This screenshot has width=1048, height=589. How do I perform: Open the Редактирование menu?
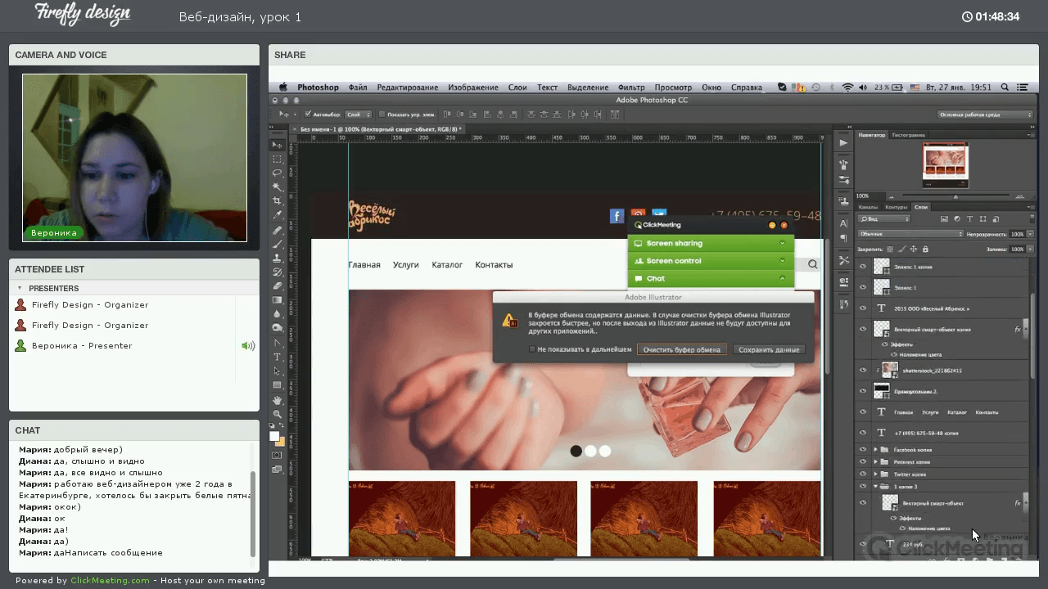pyautogui.click(x=408, y=87)
